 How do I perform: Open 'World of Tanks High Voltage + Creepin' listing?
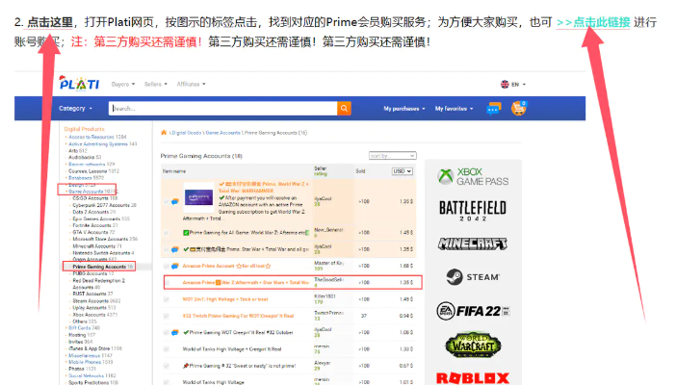pos(232,349)
